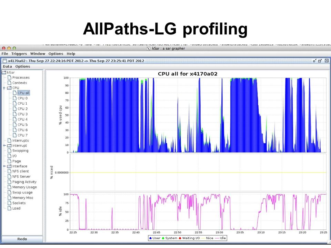This screenshot has height=248, width=331.
Task: Select Page in the tree
Action: click(x=17, y=161)
